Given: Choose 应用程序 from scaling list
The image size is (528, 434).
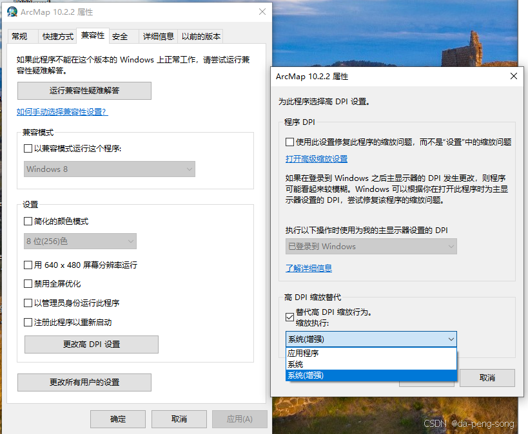Looking at the screenshot, I should (x=371, y=354).
